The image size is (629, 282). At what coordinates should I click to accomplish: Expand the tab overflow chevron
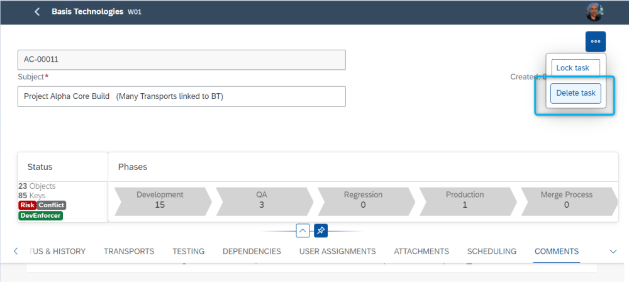point(613,251)
